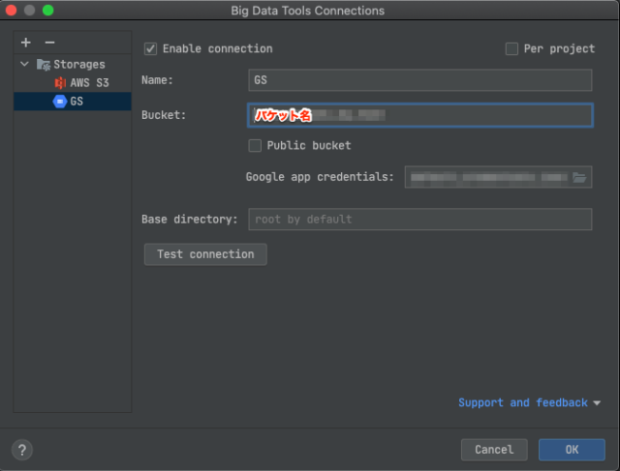The height and width of the screenshot is (471, 620).
Task: Open Support and feedback link
Action: click(x=523, y=402)
